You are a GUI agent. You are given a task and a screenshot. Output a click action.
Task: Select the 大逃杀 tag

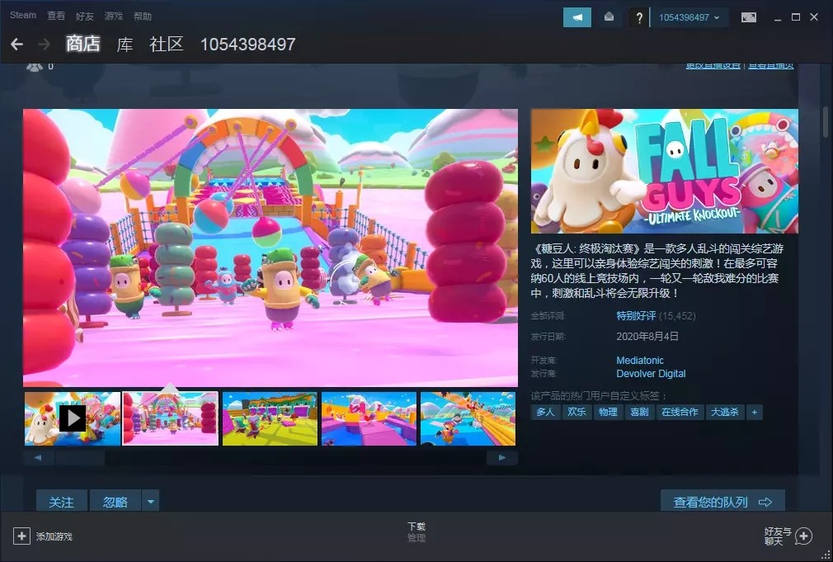[x=725, y=412]
